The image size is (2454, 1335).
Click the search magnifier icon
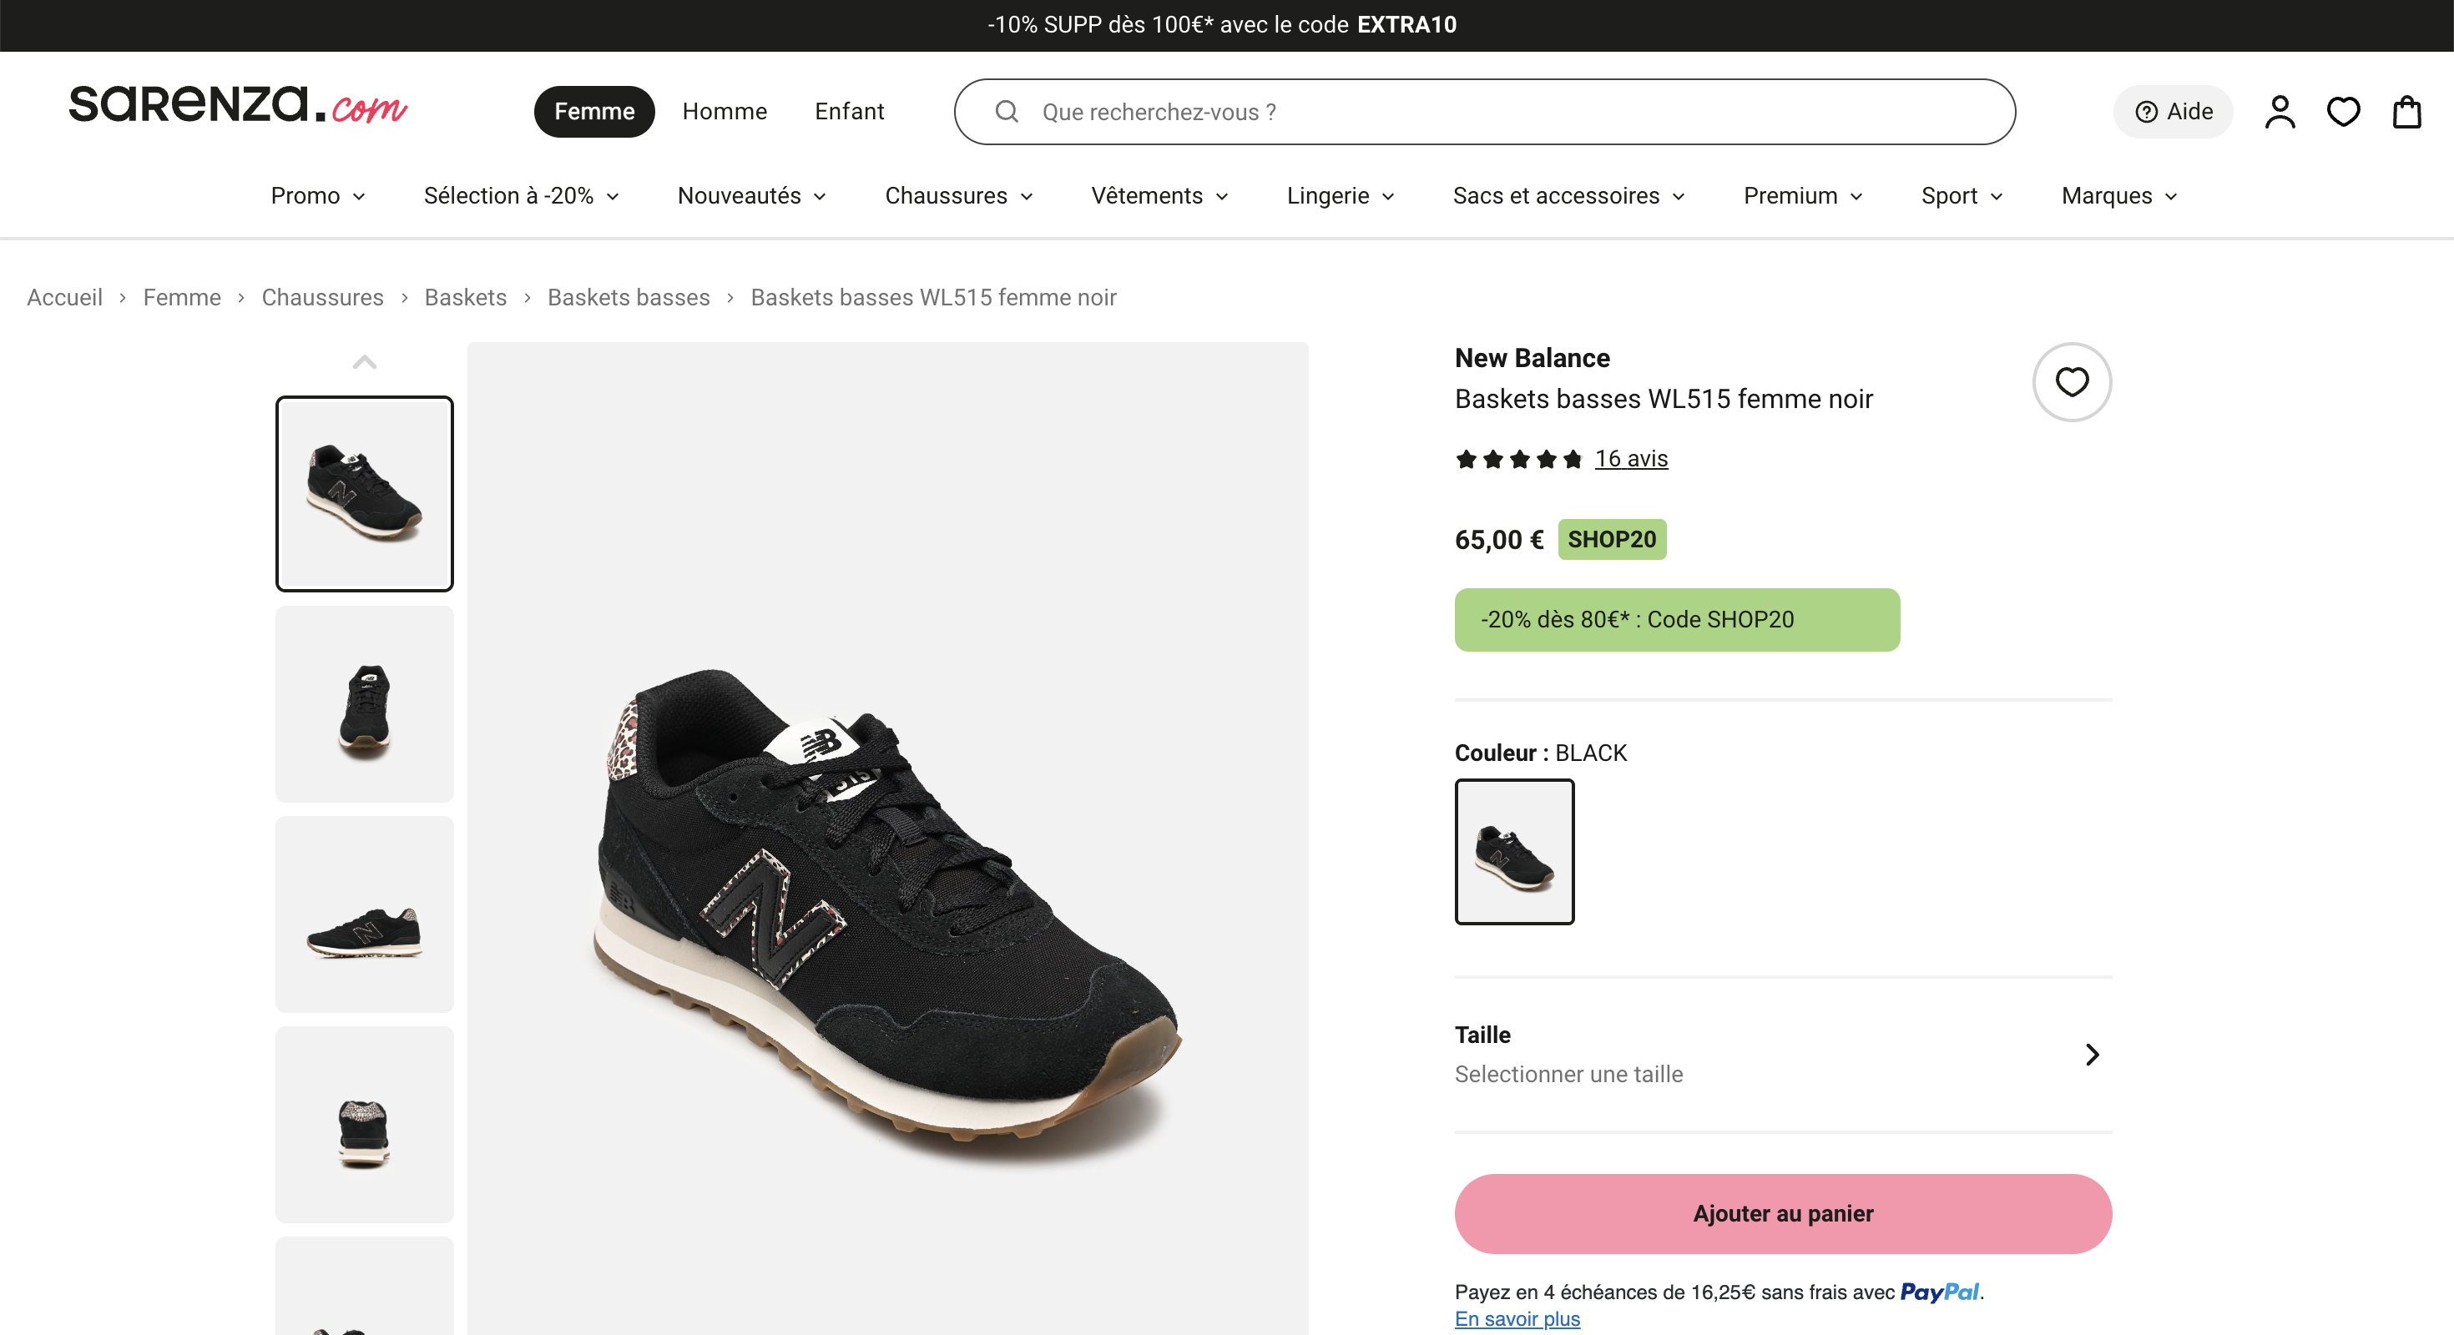click(x=1007, y=112)
